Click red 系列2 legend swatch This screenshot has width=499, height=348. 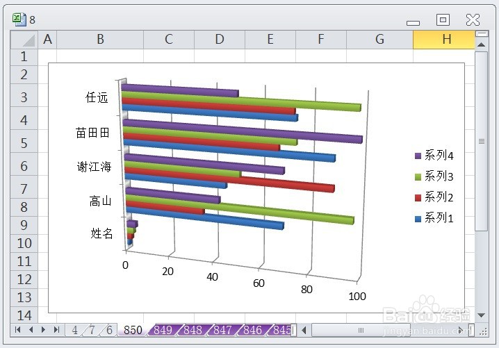tap(418, 198)
